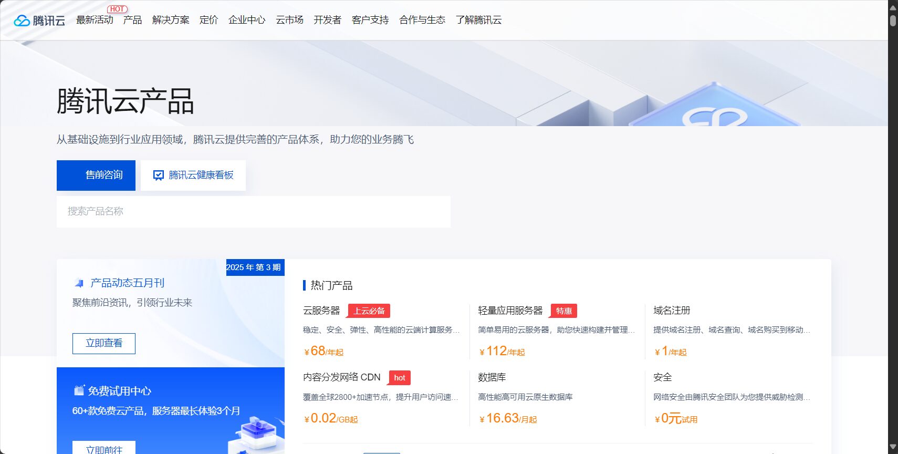Click the 腾讯云产品 page heading
The image size is (898, 454).
126,101
